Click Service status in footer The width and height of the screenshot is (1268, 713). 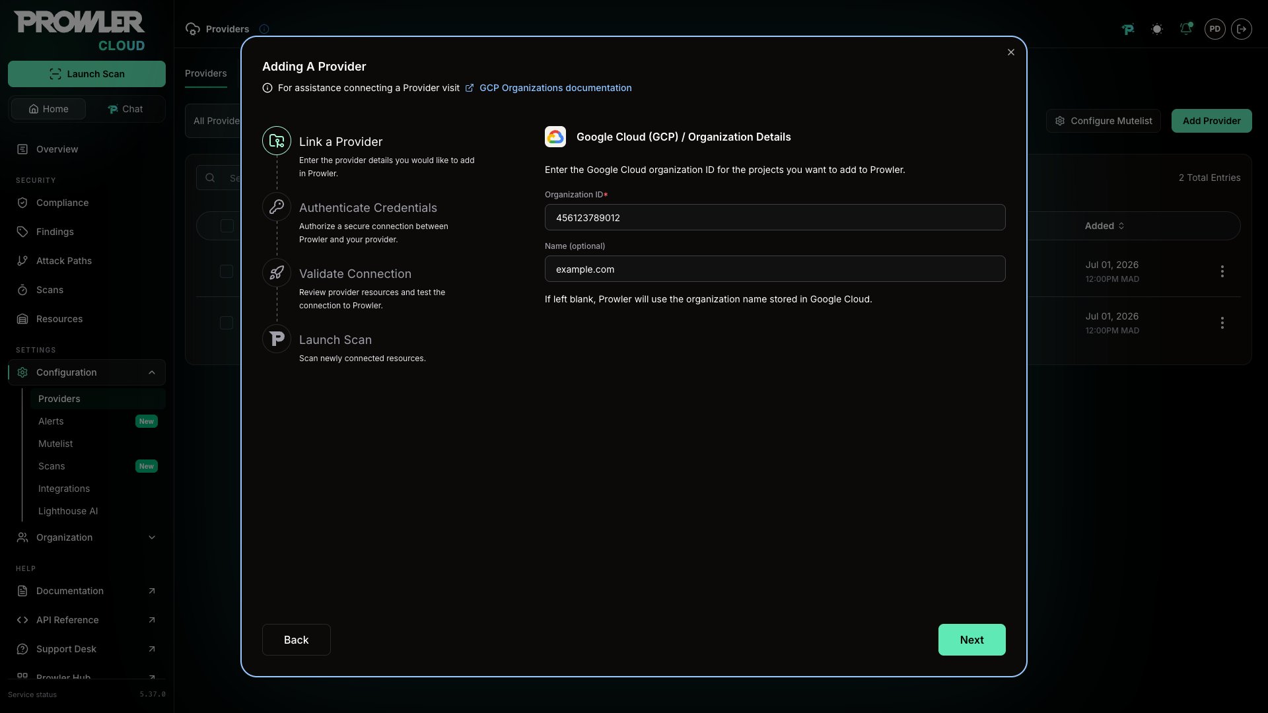click(x=32, y=695)
